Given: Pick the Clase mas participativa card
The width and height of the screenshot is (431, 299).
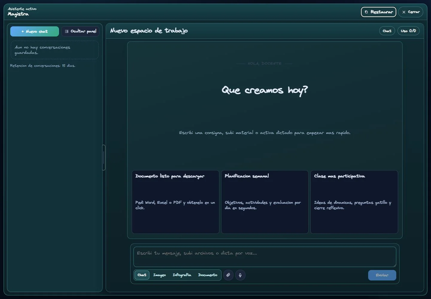Looking at the screenshot, I should click(354, 202).
